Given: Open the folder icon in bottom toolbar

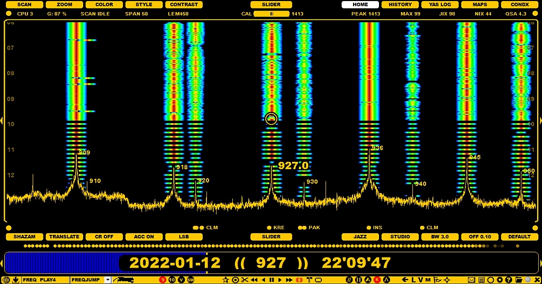Looking at the screenshot, I should [518, 280].
